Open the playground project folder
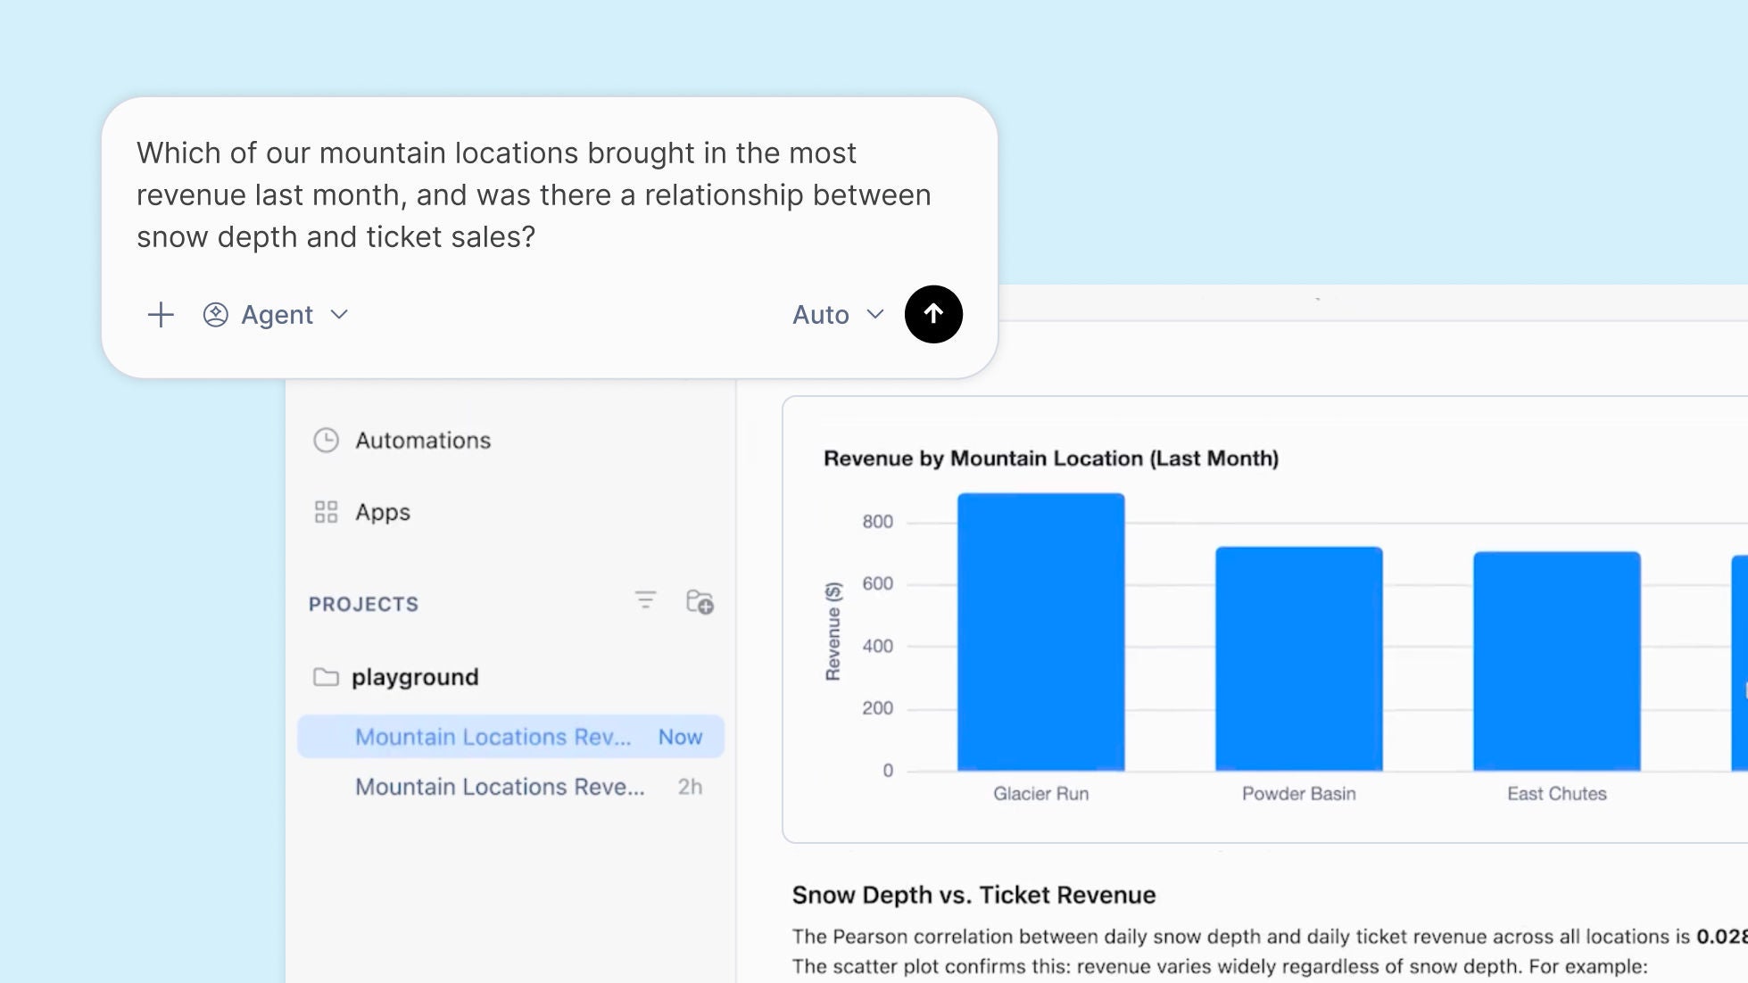This screenshot has height=983, width=1748. 396,677
